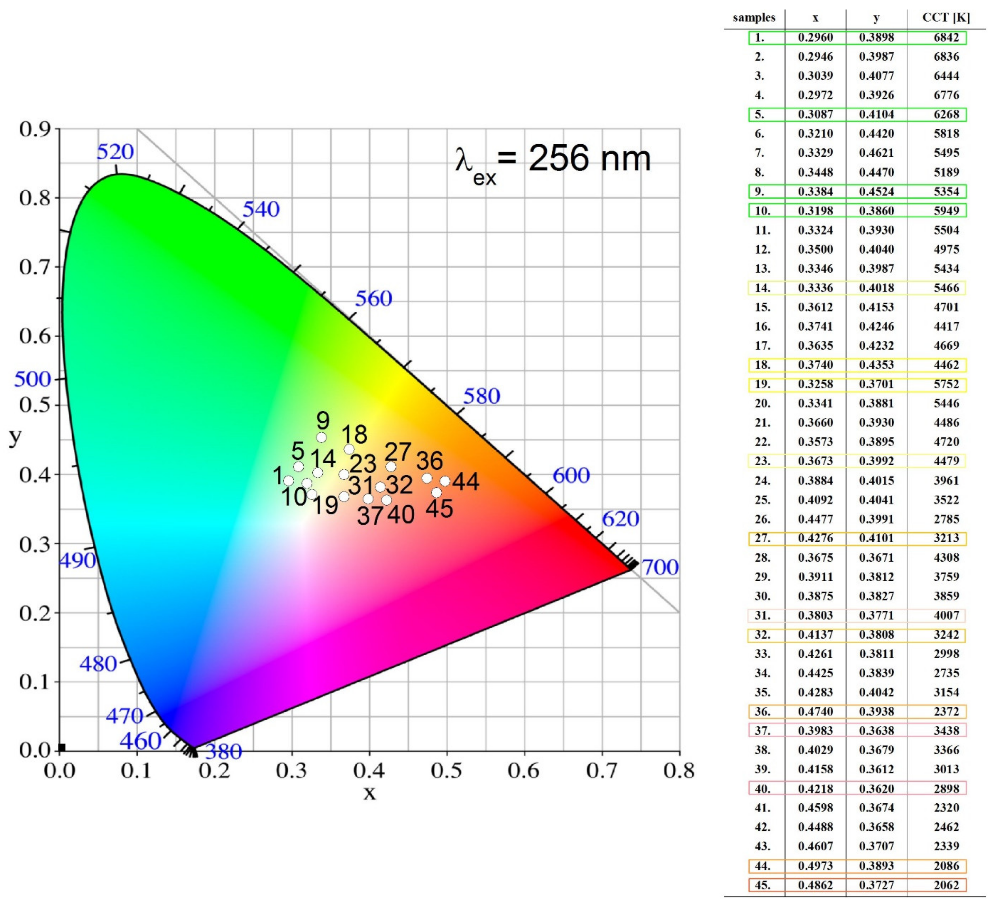
Task: Select data point 18 on the diagram
Action: (349, 449)
